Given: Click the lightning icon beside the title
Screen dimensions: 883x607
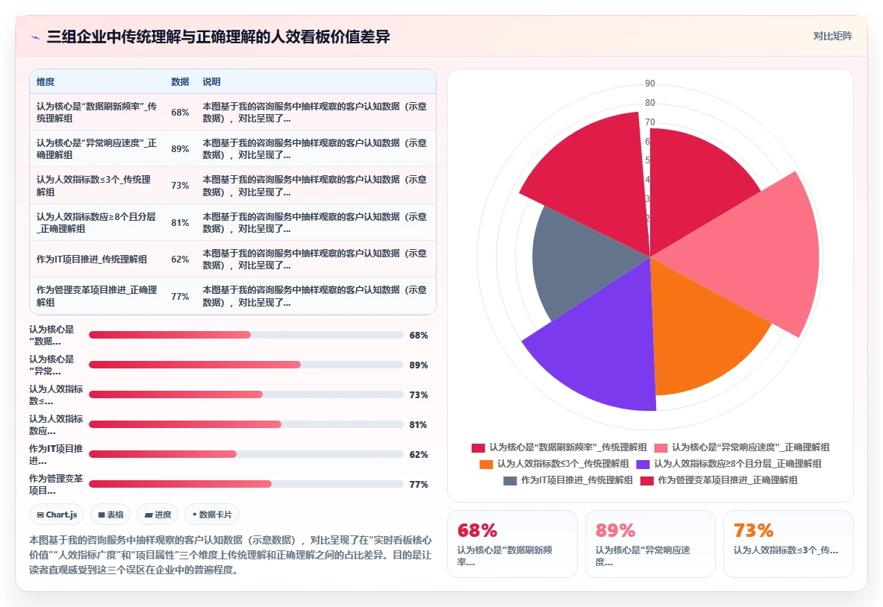Looking at the screenshot, I should (36, 38).
